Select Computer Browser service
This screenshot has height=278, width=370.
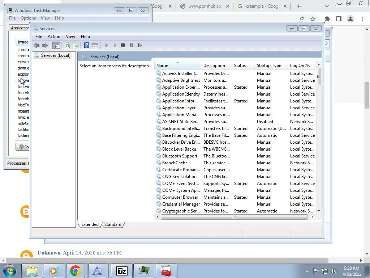[235, 197]
